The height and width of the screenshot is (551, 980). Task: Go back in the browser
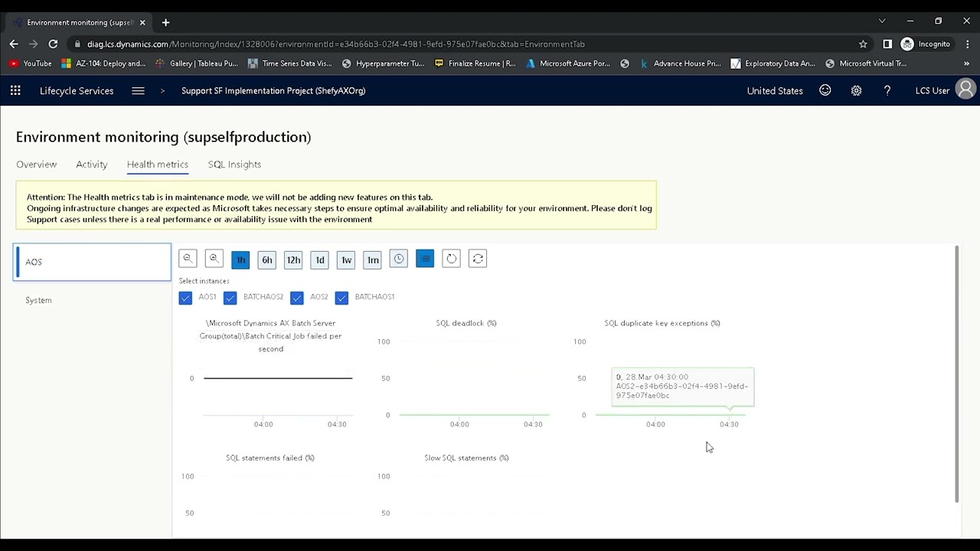[x=14, y=44]
